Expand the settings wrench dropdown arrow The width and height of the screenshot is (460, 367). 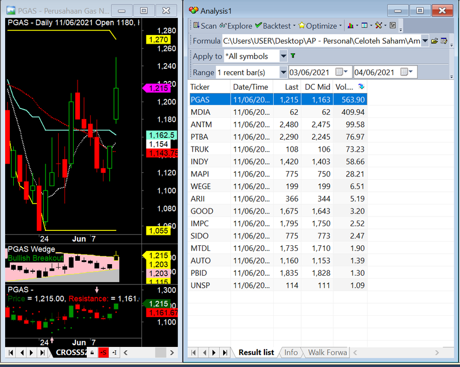click(x=385, y=26)
